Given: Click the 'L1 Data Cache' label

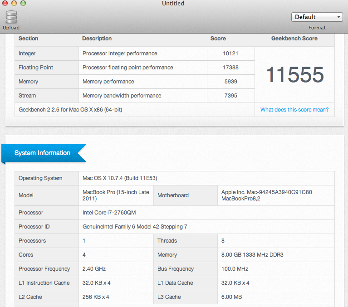Looking at the screenshot, I should coord(175,283).
